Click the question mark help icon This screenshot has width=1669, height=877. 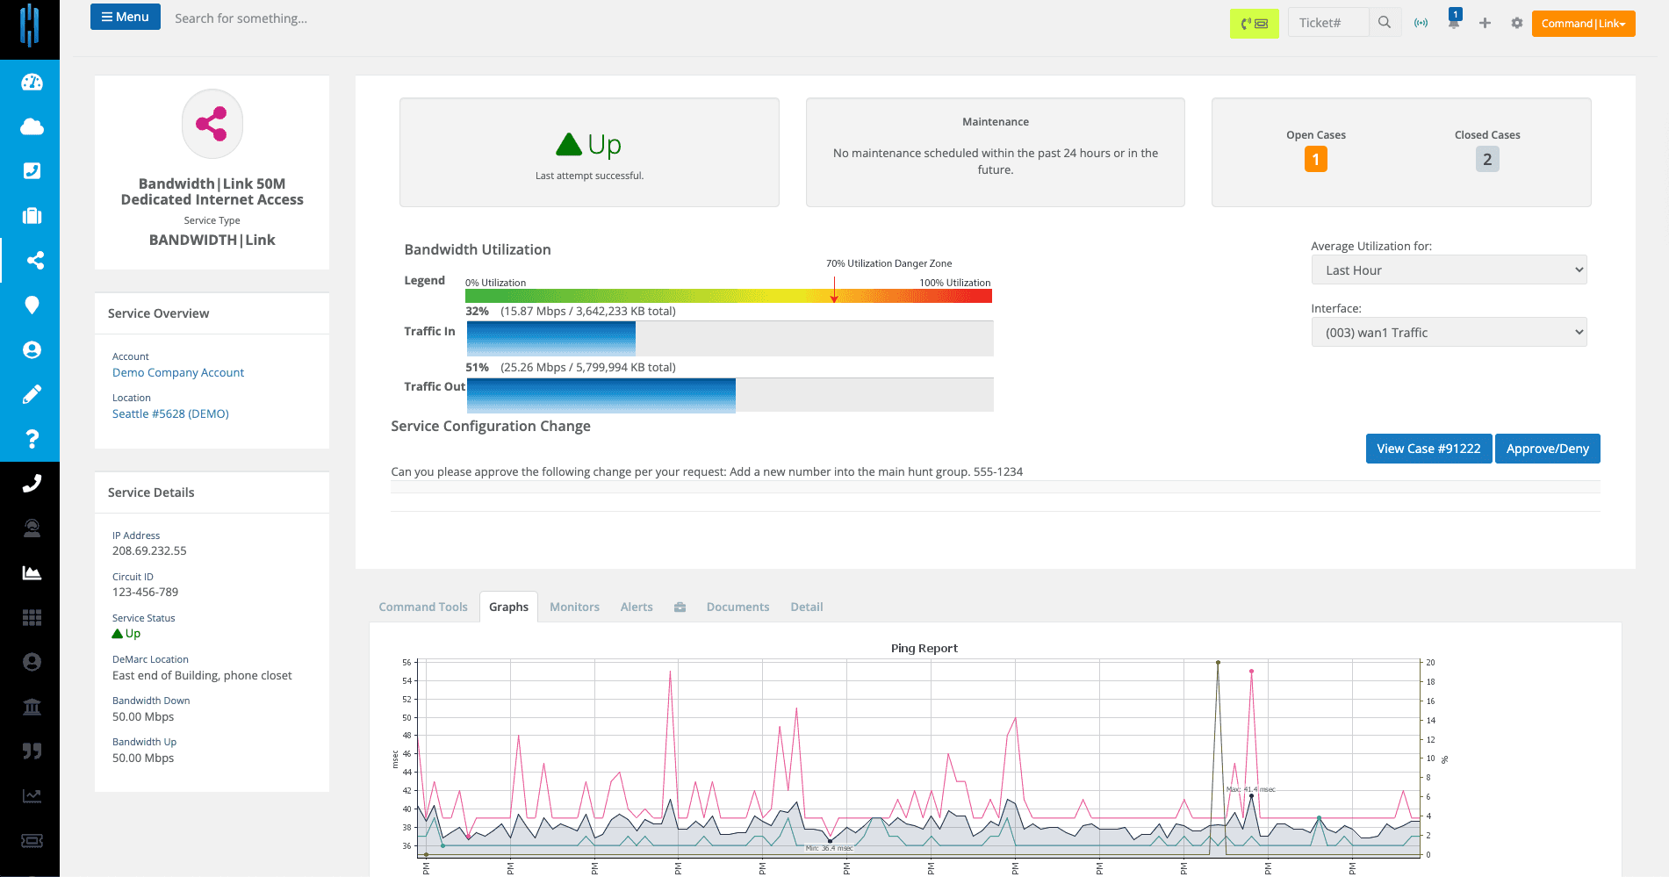click(x=32, y=439)
